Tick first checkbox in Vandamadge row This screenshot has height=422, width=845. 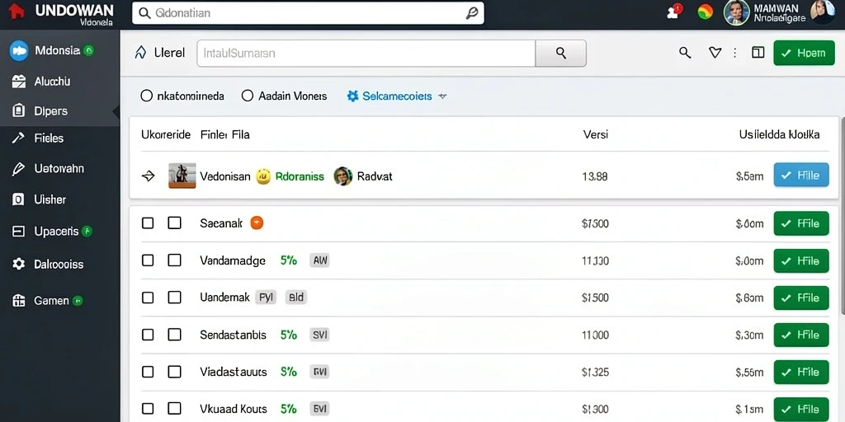(x=148, y=260)
